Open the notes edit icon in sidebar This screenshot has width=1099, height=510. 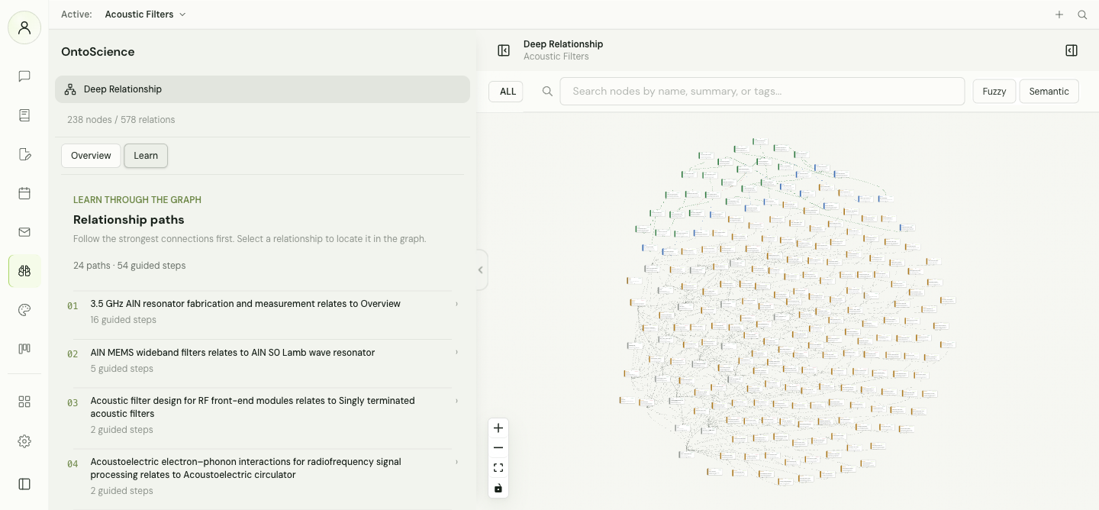[24, 154]
